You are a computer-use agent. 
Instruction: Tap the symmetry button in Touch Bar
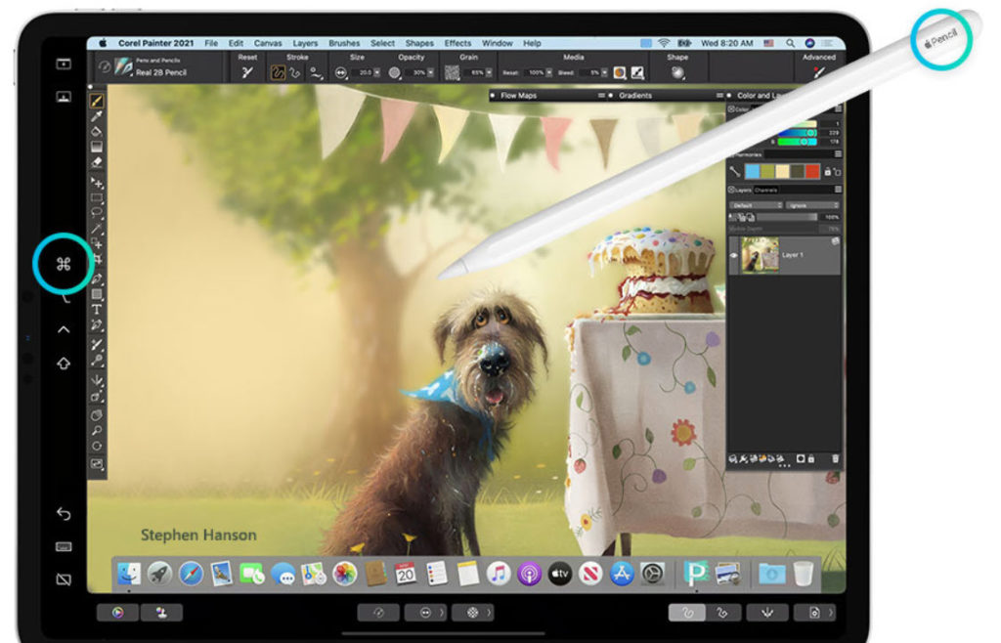[x=767, y=613]
